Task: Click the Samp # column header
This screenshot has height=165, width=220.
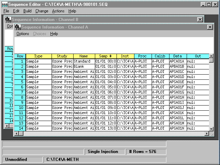Action: coord(106,56)
